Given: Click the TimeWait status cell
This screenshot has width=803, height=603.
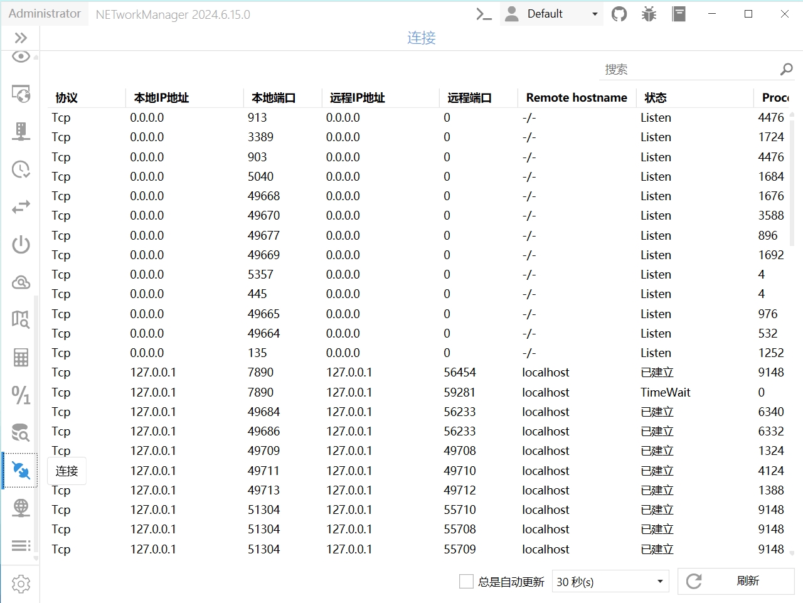Looking at the screenshot, I should tap(665, 392).
